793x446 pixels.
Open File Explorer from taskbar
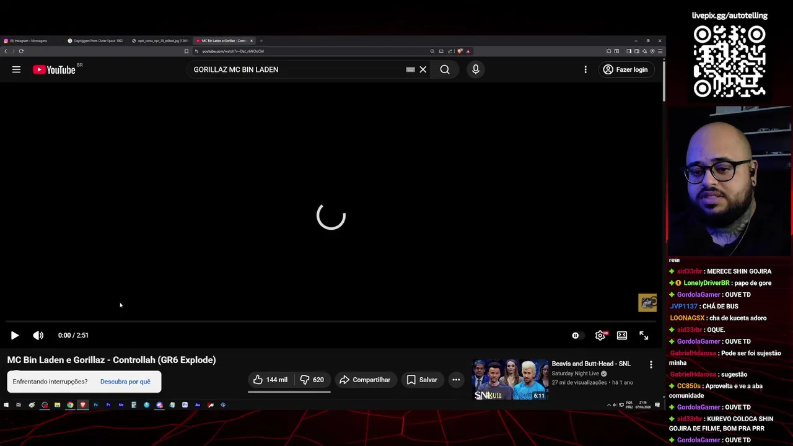point(57,405)
